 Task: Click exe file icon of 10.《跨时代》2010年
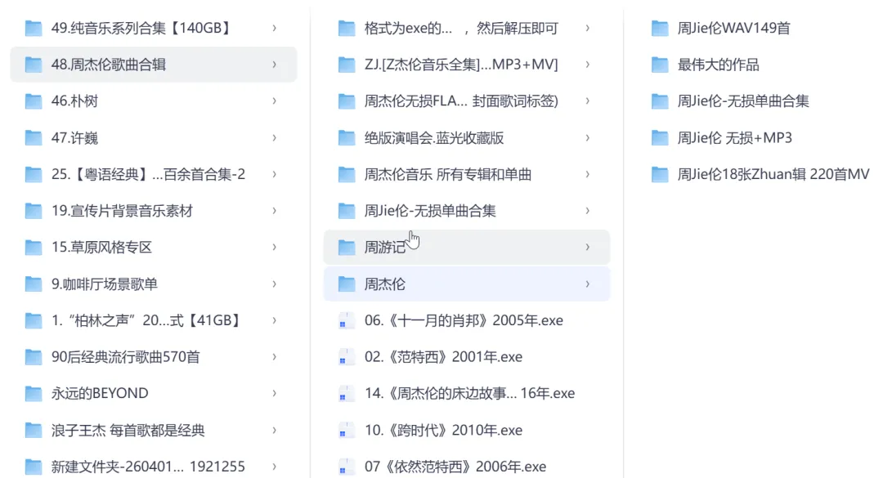click(x=346, y=431)
